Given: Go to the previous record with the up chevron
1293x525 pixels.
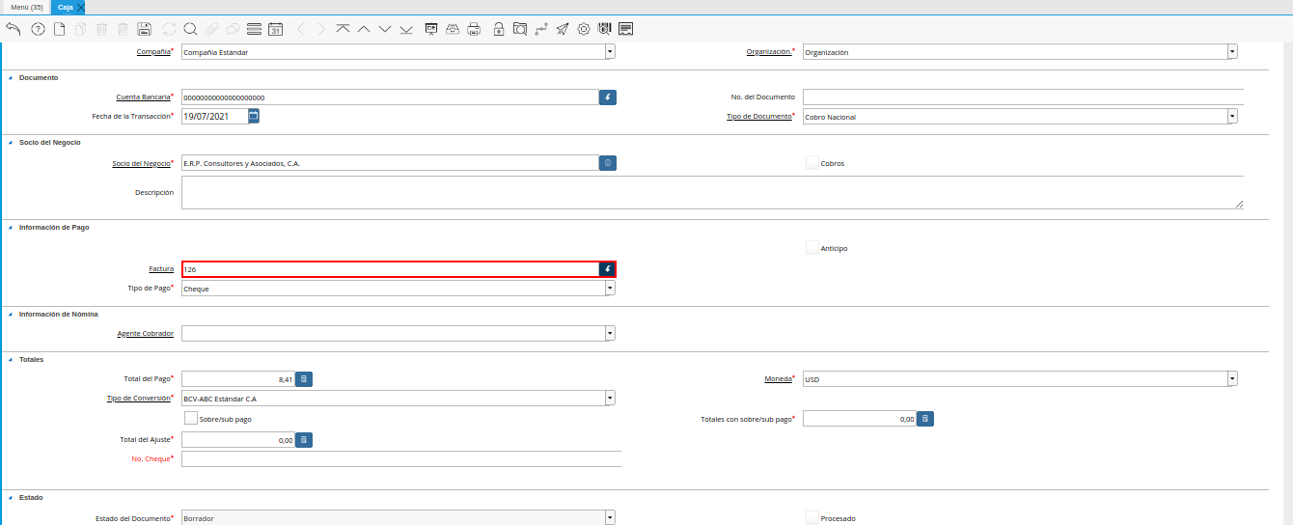Looking at the screenshot, I should click(364, 29).
